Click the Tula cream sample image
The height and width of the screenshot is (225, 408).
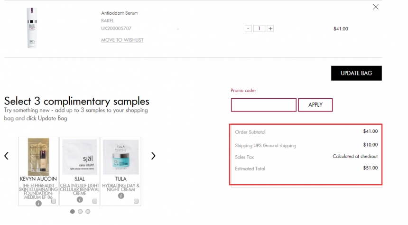(x=121, y=157)
